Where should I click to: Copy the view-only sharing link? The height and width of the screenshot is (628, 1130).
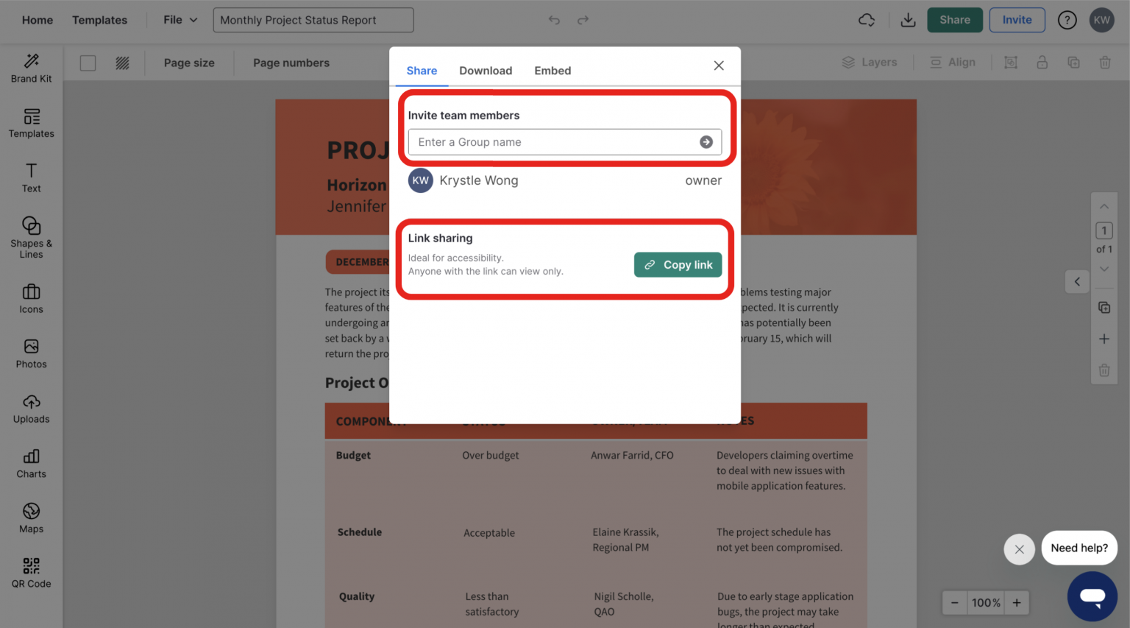[678, 264]
